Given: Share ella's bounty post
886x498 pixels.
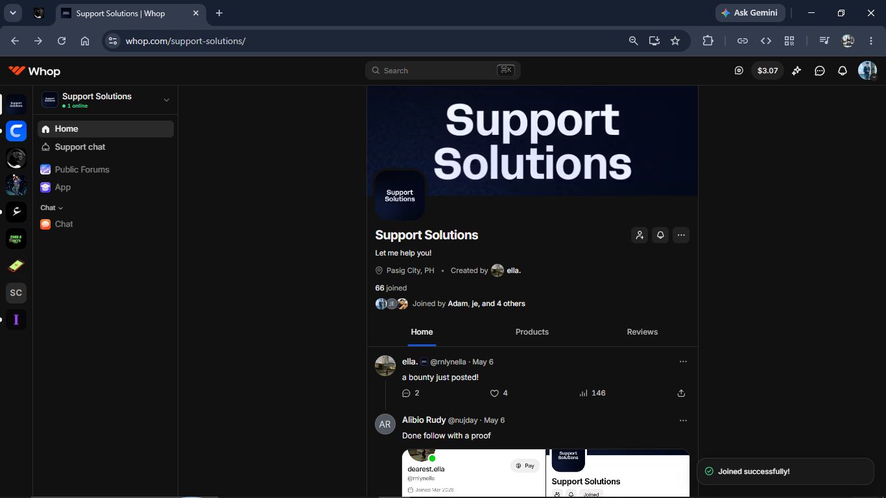Looking at the screenshot, I should [x=681, y=393].
